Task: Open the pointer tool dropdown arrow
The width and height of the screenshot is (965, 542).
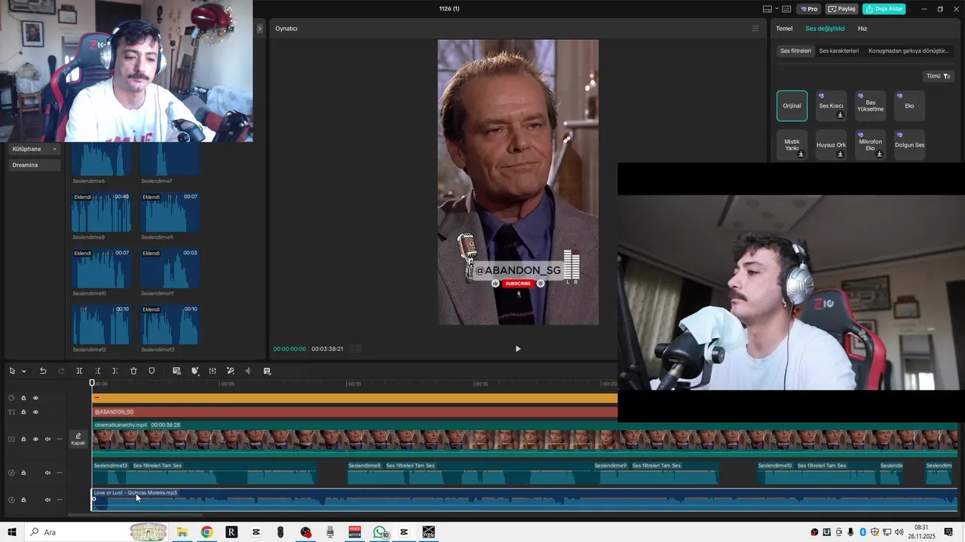Action: pos(23,371)
